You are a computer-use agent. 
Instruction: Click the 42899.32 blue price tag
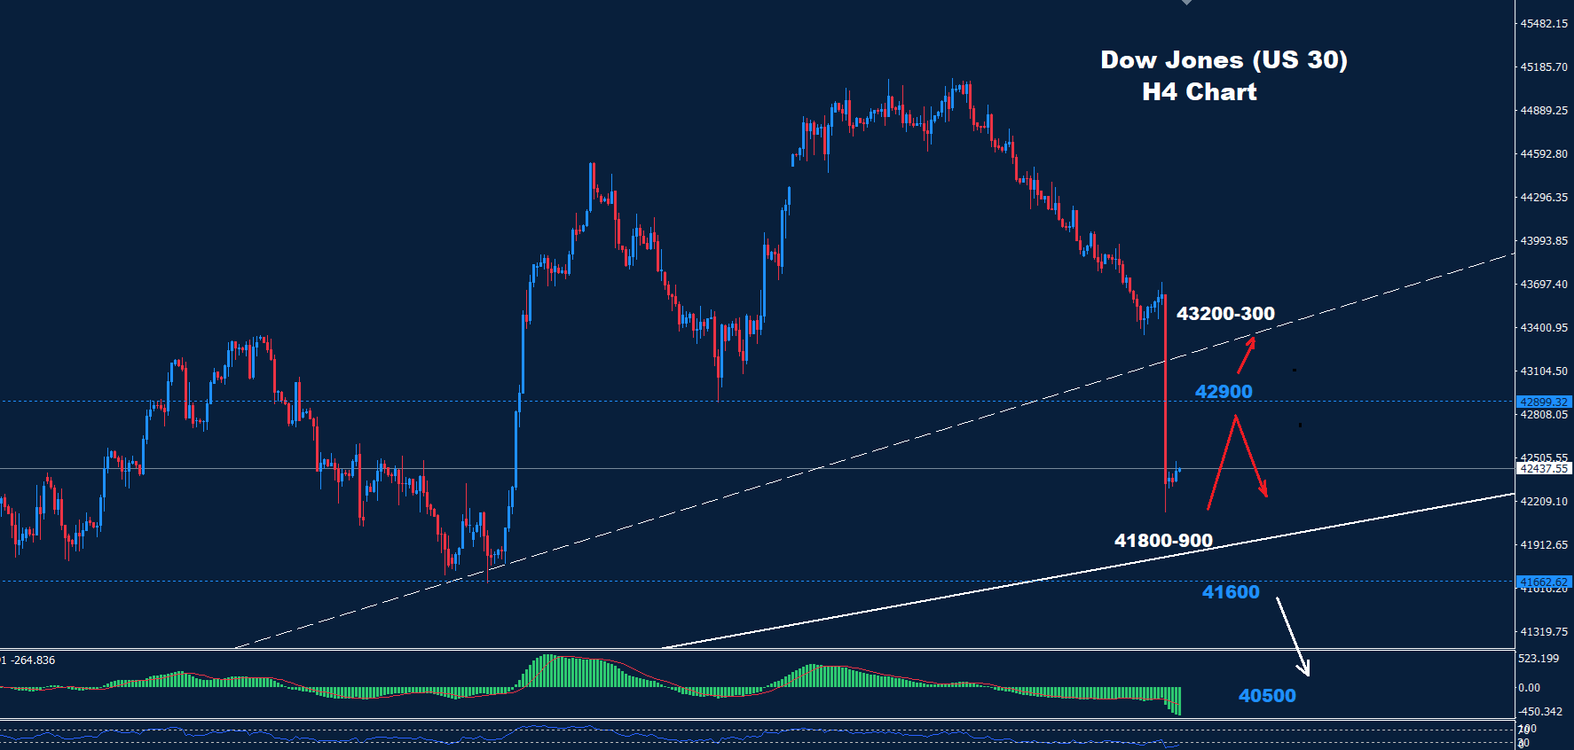coord(1543,402)
